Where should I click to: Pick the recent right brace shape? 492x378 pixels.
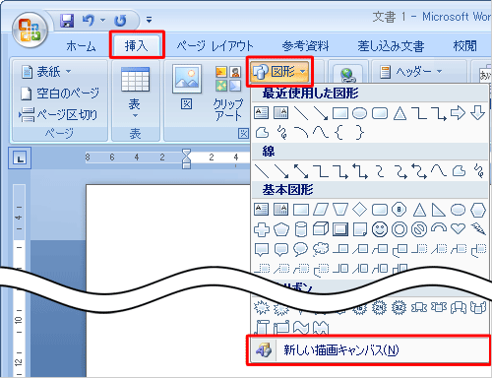click(360, 133)
